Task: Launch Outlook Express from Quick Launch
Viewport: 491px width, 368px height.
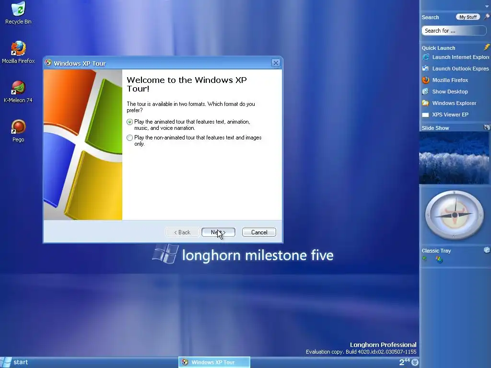Action: [x=456, y=69]
